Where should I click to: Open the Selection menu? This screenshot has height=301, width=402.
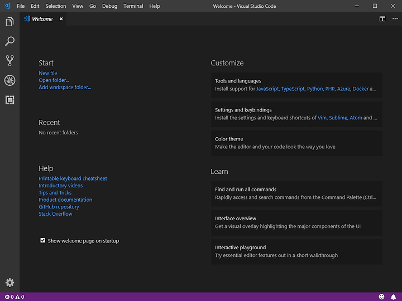point(56,6)
